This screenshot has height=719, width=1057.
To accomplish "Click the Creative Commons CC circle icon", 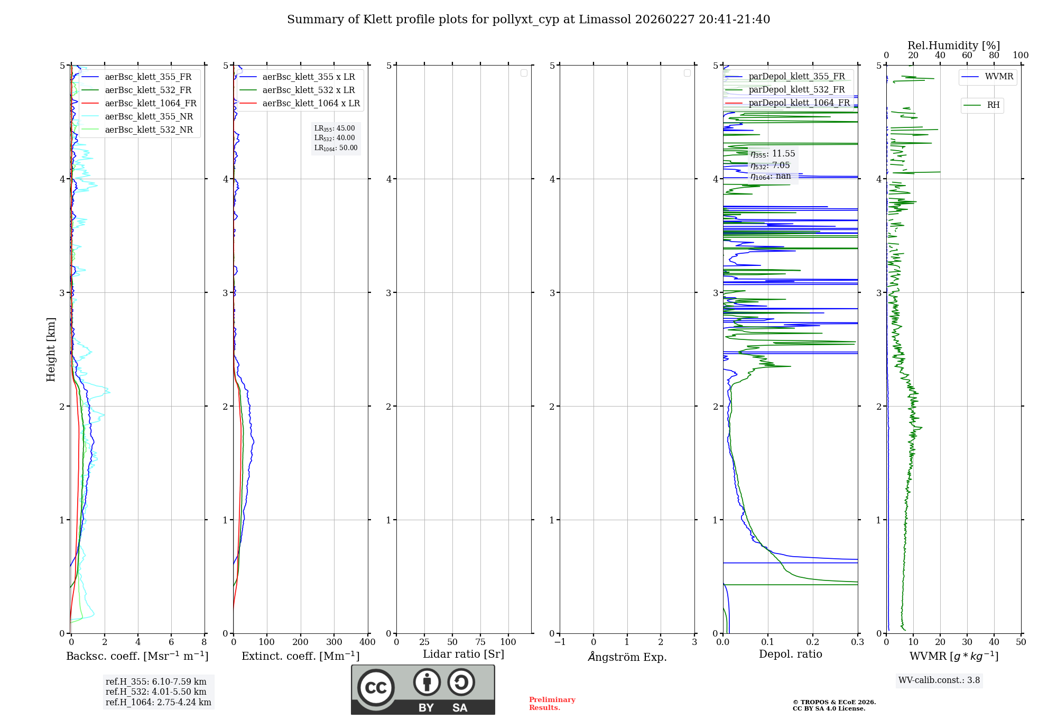I will (376, 687).
